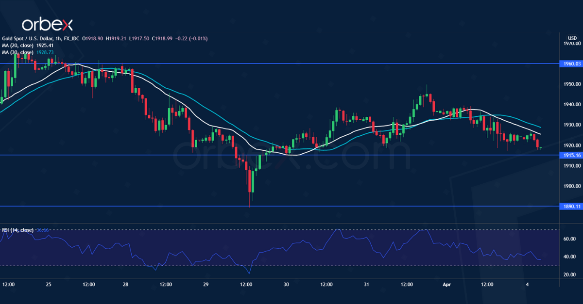This screenshot has height=304, width=583.
Task: Select the RSI value 36.66 readout
Action: coord(42,229)
